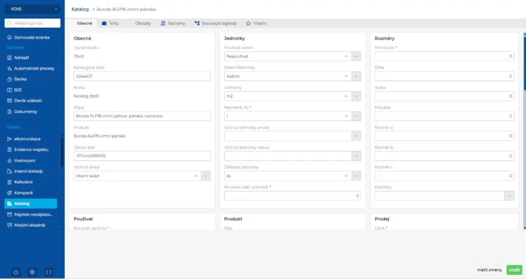Clear the Používat balení value Nepoužívat
526x279 pixels.
pyautogui.click(x=346, y=56)
